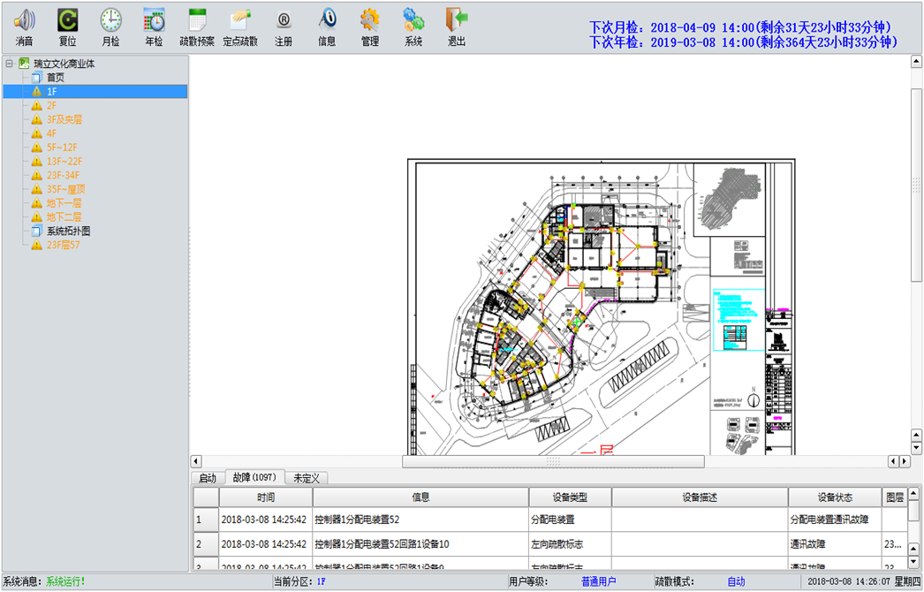This screenshot has height=592, width=924.
Task: Click the 复位 (reset) icon
Action: 67,20
